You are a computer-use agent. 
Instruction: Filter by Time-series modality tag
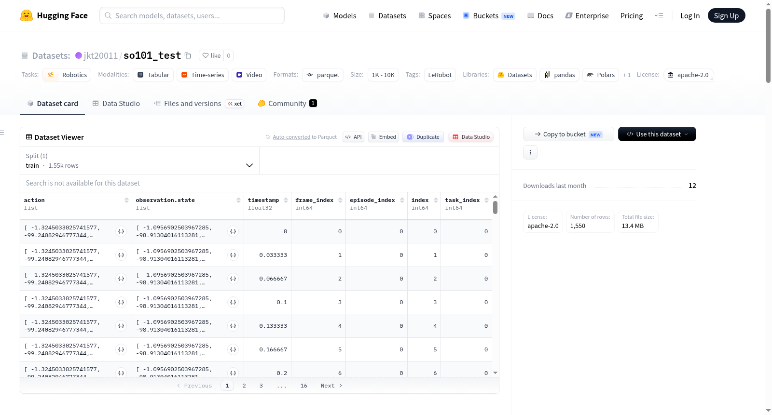(203, 75)
